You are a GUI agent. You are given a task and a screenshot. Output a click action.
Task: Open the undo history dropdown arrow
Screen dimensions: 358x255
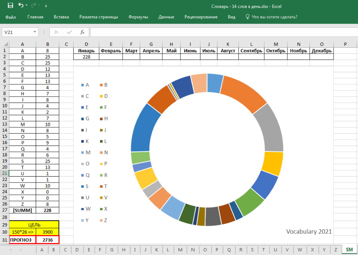coord(26,6)
